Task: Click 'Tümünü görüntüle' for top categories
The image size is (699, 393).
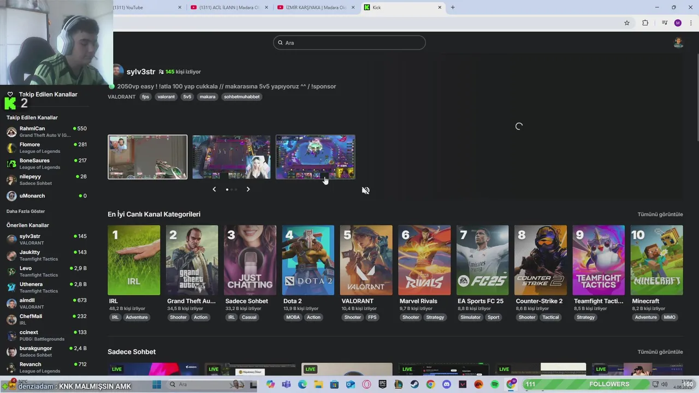Action: click(660, 215)
